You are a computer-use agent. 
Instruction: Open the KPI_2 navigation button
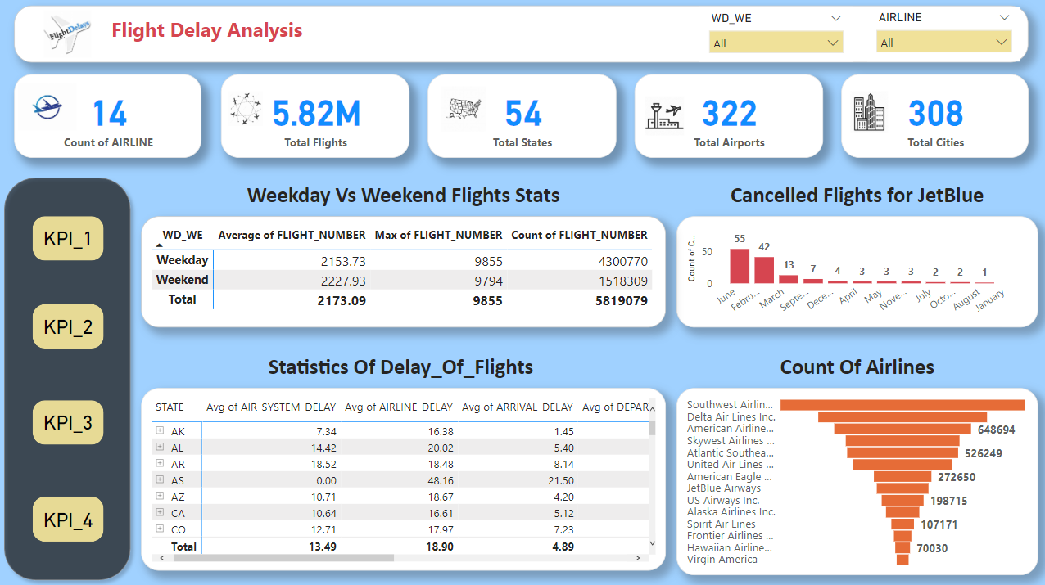click(x=68, y=326)
